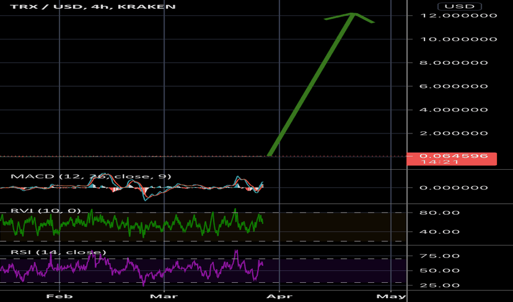Click the TRX / USD, 4h, KRAKEN title
The width and height of the screenshot is (513, 302).
click(x=93, y=7)
